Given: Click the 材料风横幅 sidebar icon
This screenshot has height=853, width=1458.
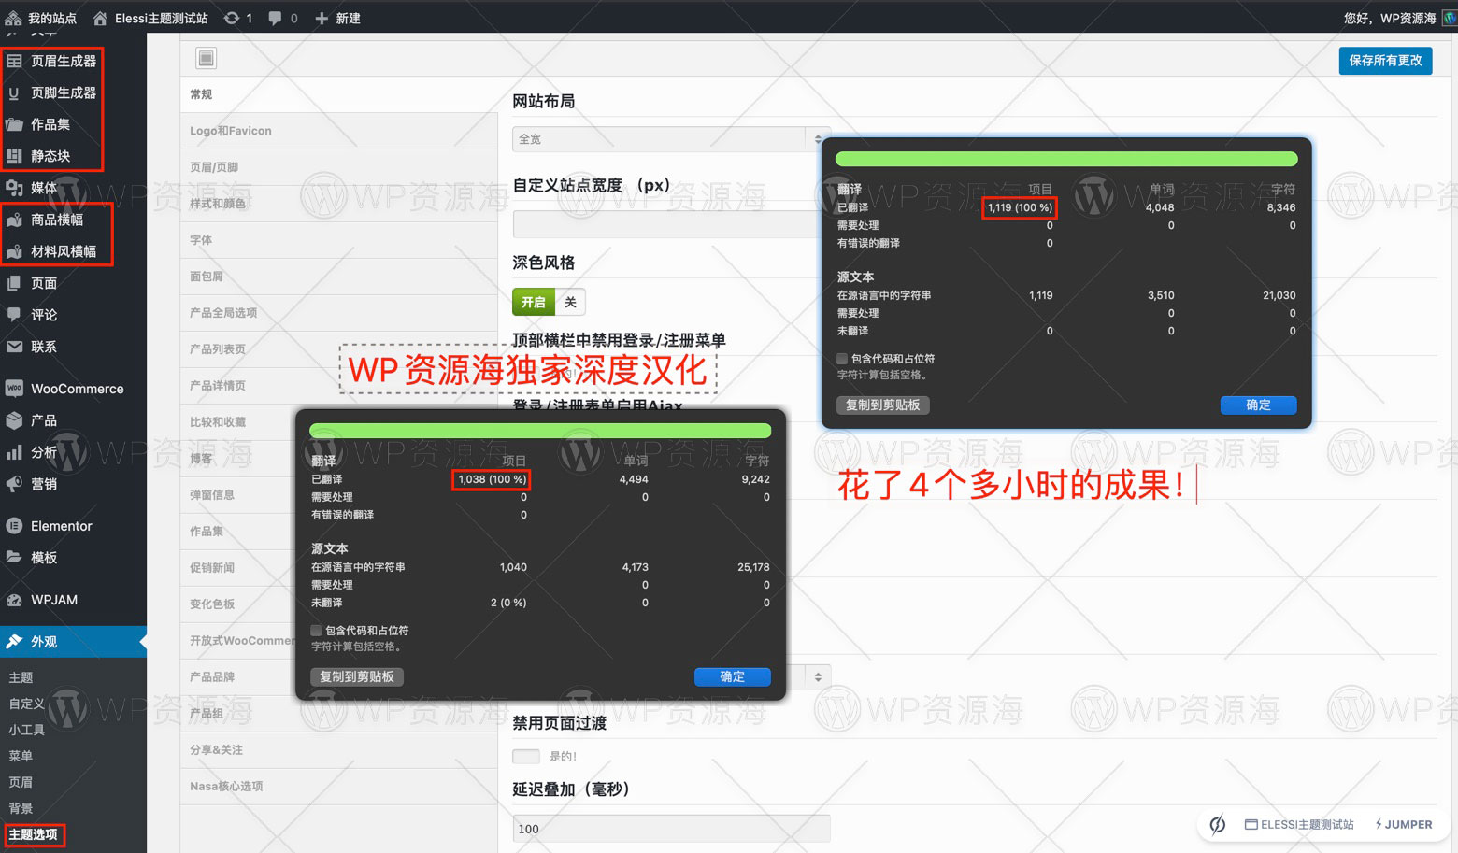Looking at the screenshot, I should (14, 251).
